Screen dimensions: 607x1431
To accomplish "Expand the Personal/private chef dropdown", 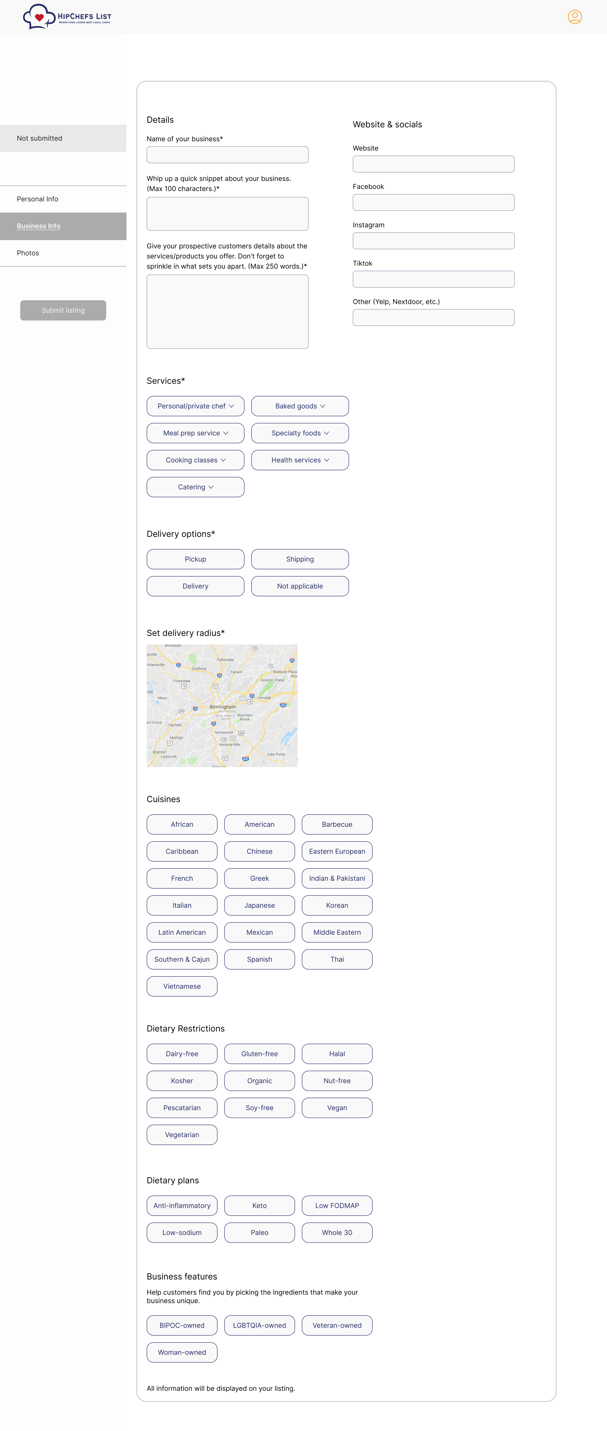I will 196,406.
